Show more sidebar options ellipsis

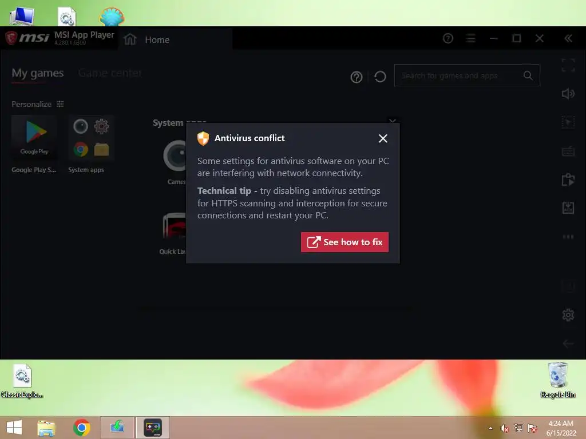pyautogui.click(x=568, y=237)
